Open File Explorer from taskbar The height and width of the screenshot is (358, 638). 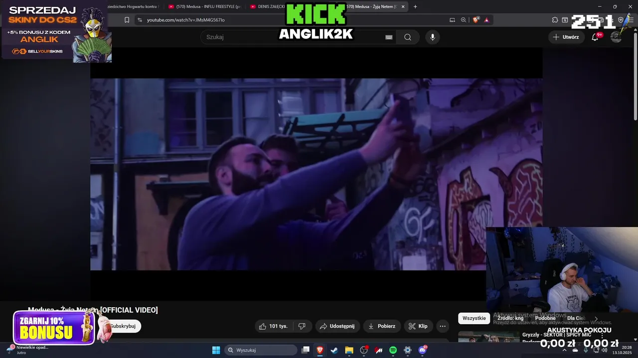point(349,350)
